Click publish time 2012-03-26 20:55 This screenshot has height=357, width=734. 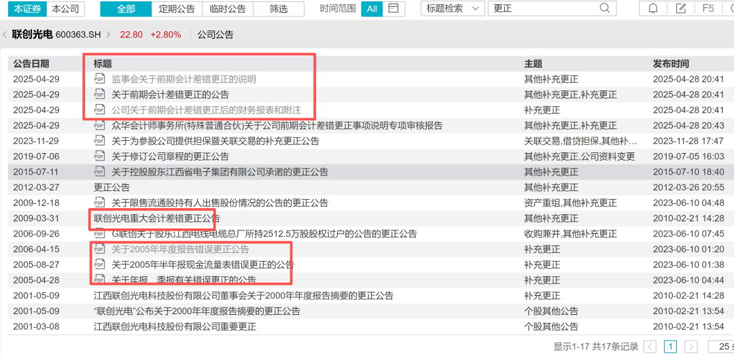click(x=688, y=188)
